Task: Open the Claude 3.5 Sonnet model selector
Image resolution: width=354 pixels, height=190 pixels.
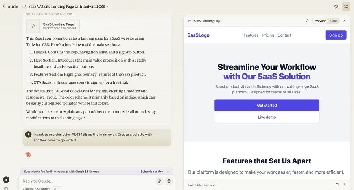Action: point(36,189)
